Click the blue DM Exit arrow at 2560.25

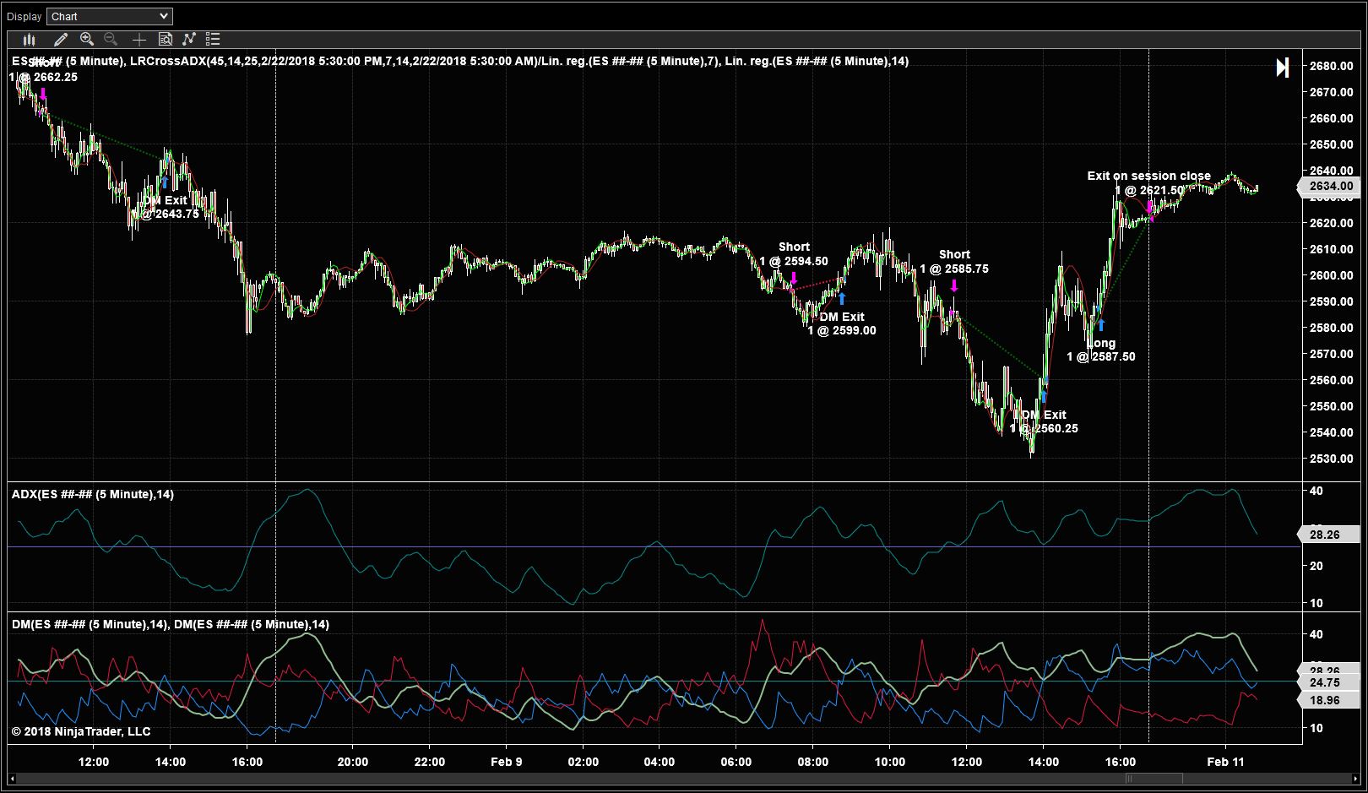(x=1045, y=396)
